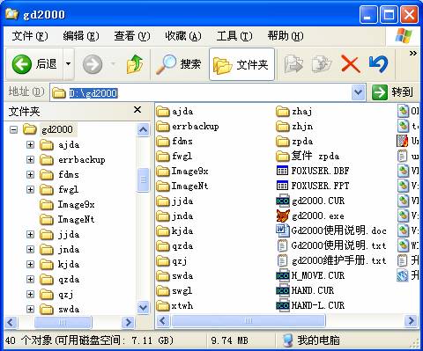The width and height of the screenshot is (423, 351).
Task: Select the swgl folder in file list
Action: click(174, 291)
